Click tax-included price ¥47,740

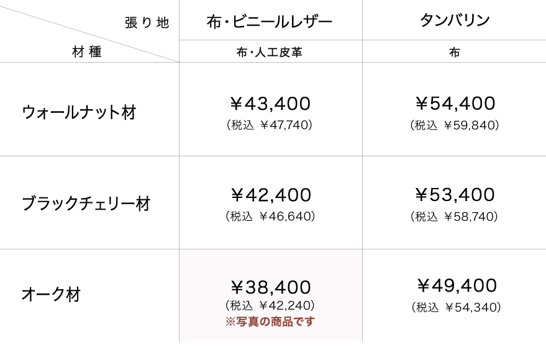coord(270,125)
